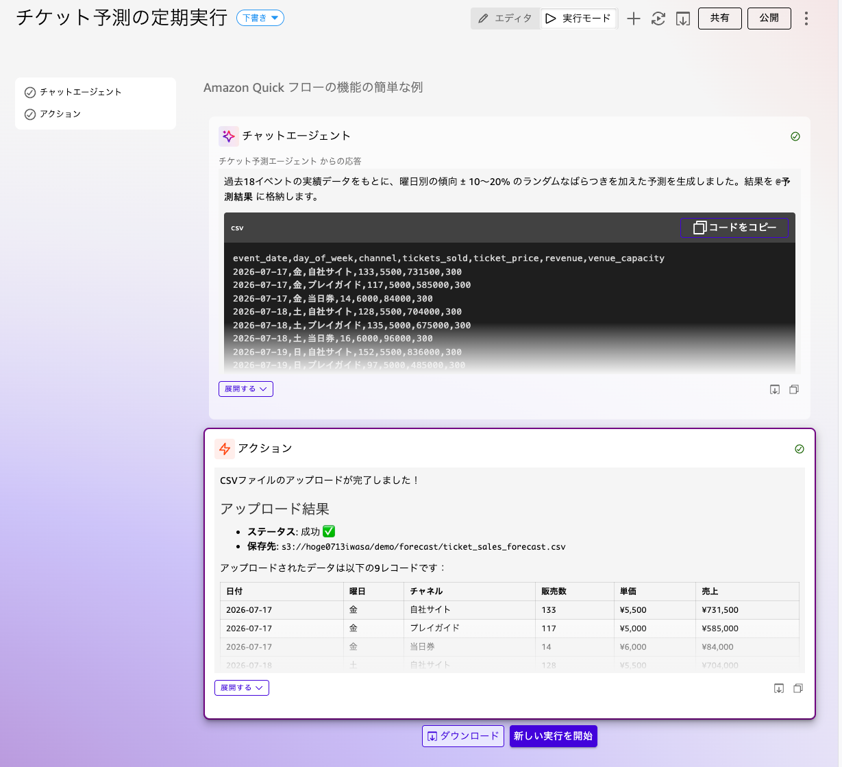This screenshot has width=842, height=767.
Task: Click the S3 path ticket_sales_forecast.csv
Action: point(423,547)
